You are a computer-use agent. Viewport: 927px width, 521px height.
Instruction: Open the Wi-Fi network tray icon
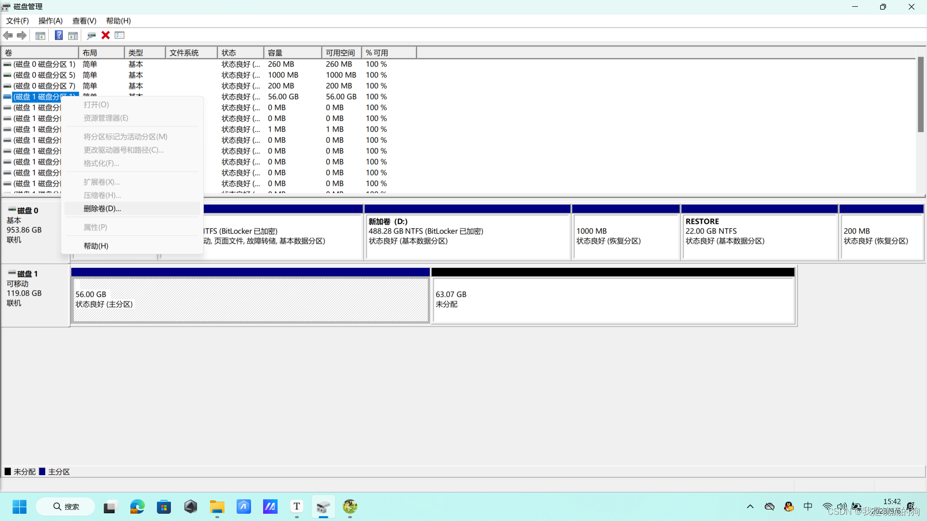[x=827, y=507]
